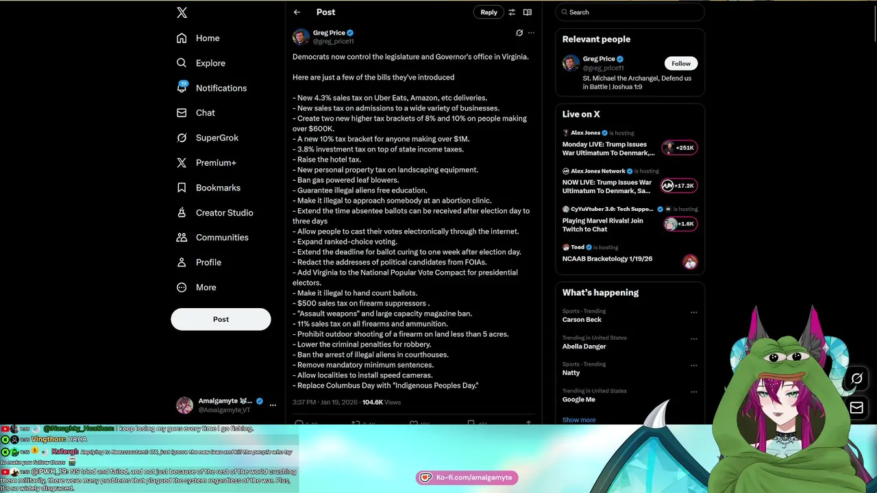Open the reply filter sliders icon
The image size is (877, 493).
click(512, 12)
